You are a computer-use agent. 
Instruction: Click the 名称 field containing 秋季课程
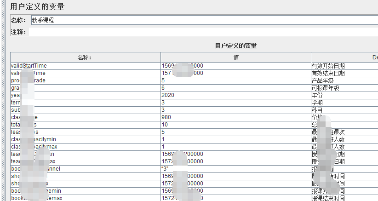[202, 20]
